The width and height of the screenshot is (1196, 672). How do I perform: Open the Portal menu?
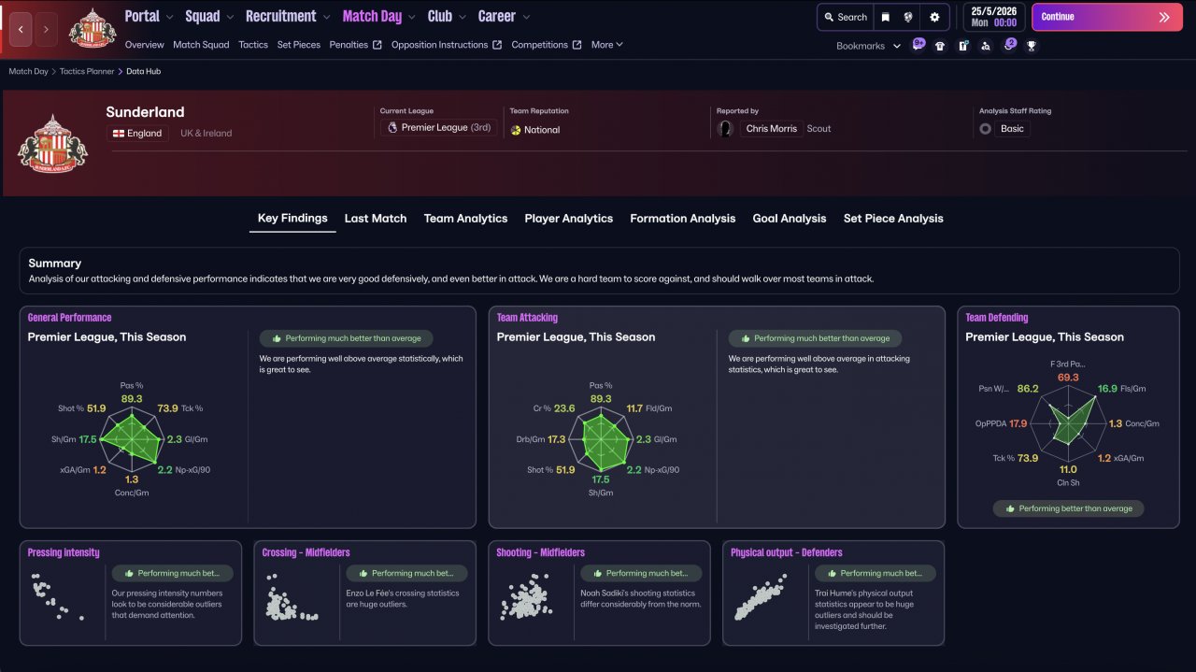[149, 16]
